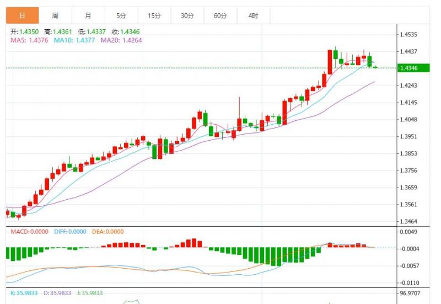441x304 pixels.
Task: Click the 96.9707 KDJ axis label
Action: point(410,294)
